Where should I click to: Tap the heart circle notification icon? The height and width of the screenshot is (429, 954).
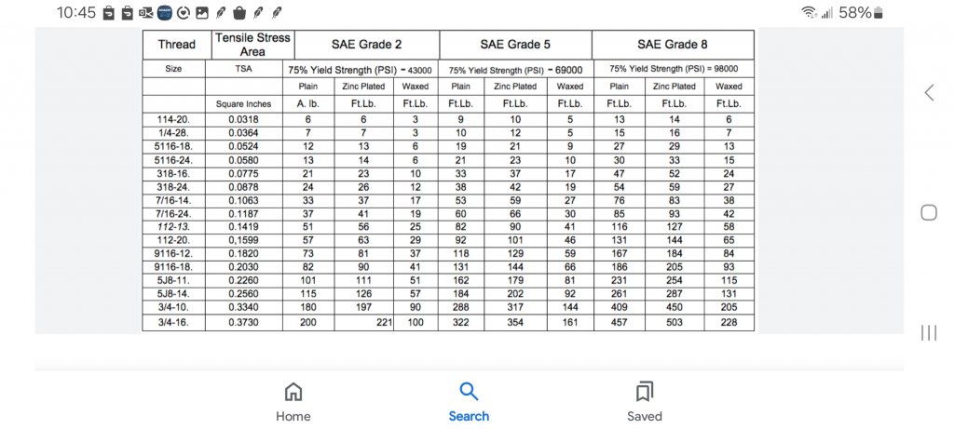click(x=184, y=13)
